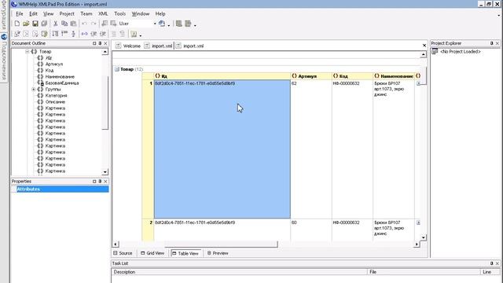The width and height of the screenshot is (503, 283).
Task: Expand nested cell button in row 2
Action: pyautogui.click(x=418, y=222)
